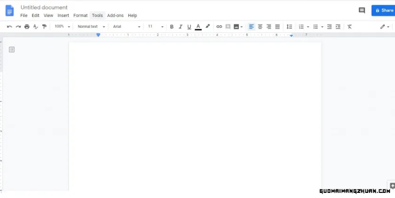This screenshot has height=198, width=395.
Task: Select Justify alignment
Action: (277, 27)
